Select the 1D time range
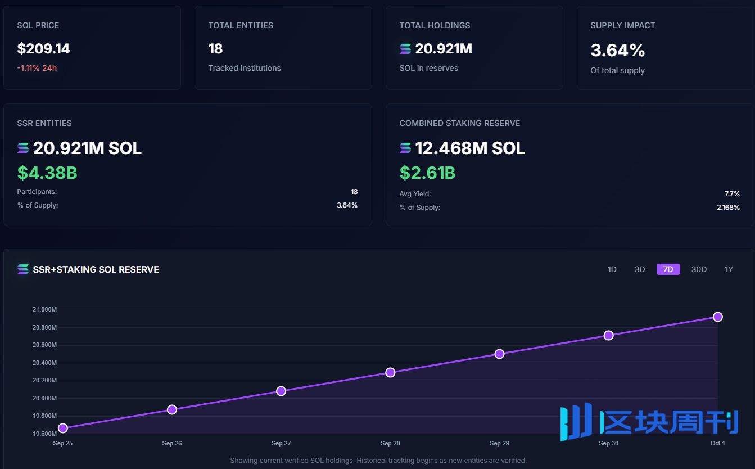This screenshot has height=469, width=755. pyautogui.click(x=612, y=269)
